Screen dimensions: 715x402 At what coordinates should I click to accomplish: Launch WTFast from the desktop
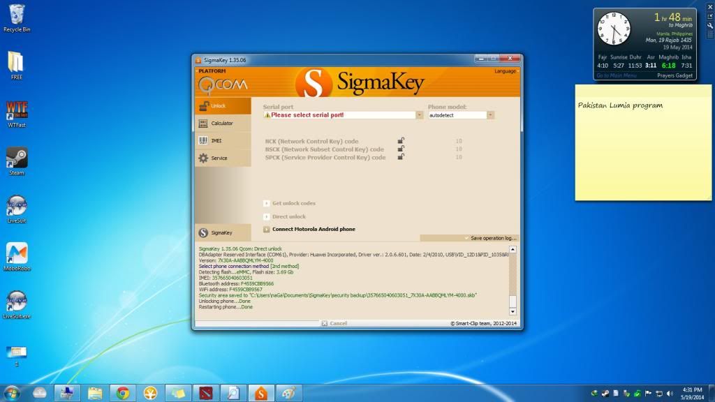click(17, 112)
